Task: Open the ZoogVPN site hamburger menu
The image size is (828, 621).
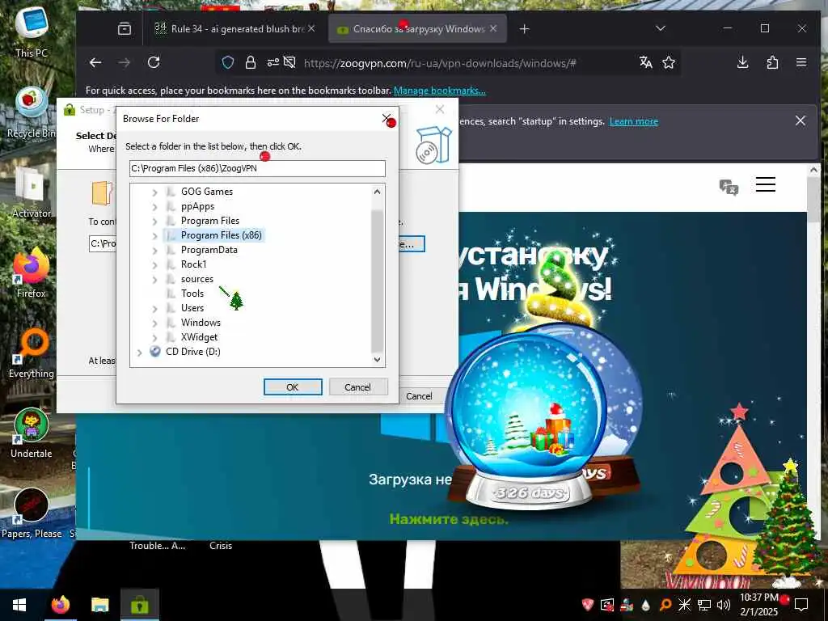Action: 765,185
